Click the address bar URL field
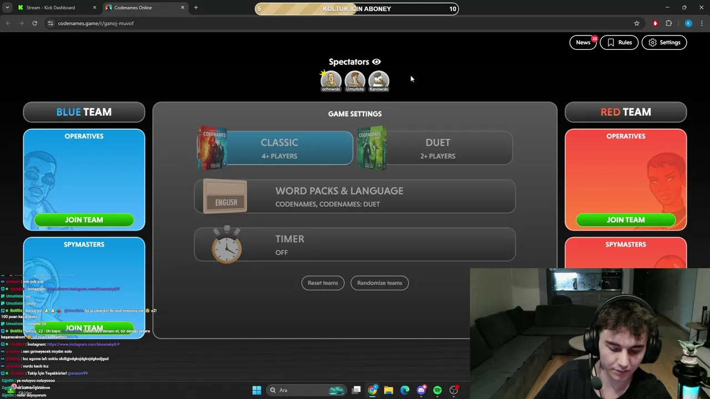This screenshot has width=710, height=399. click(x=344, y=23)
